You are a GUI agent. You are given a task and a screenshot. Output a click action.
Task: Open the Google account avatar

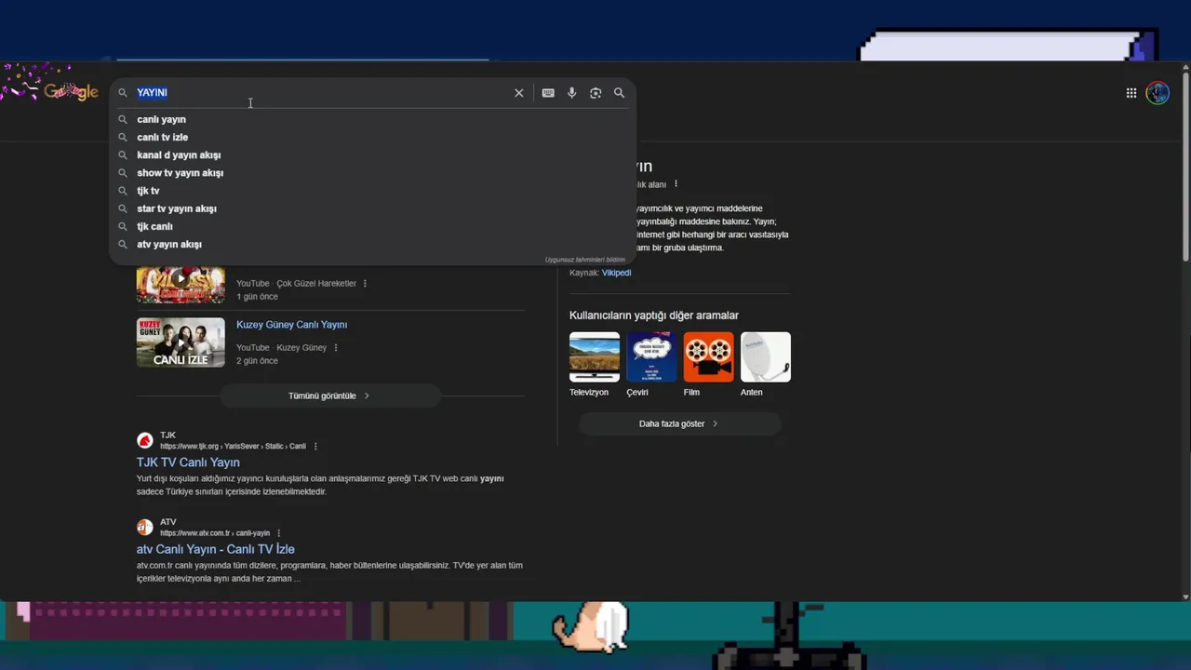point(1158,93)
